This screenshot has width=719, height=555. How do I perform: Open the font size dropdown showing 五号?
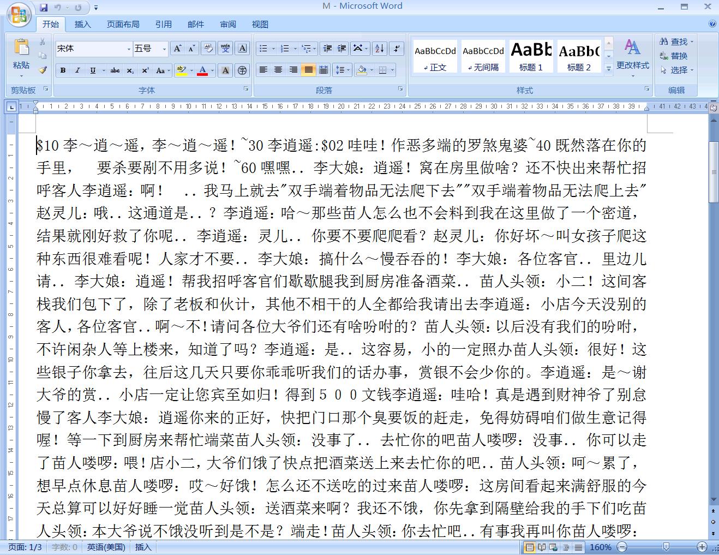(151, 49)
